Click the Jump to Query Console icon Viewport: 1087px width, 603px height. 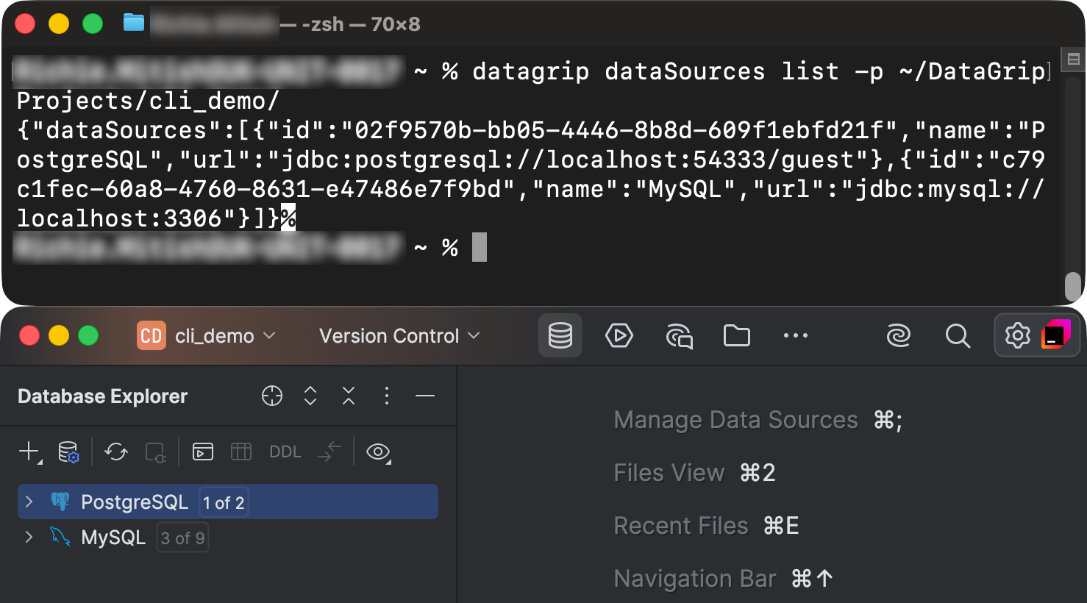click(203, 452)
